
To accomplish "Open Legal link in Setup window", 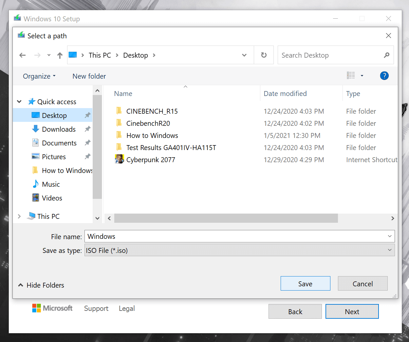I will pos(127,309).
